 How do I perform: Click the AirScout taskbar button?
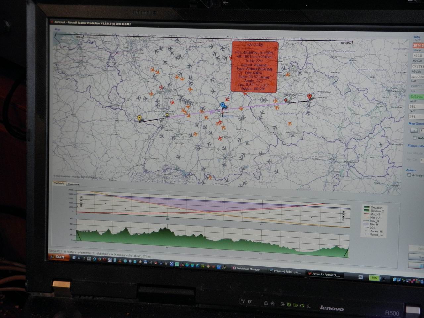click(324, 274)
